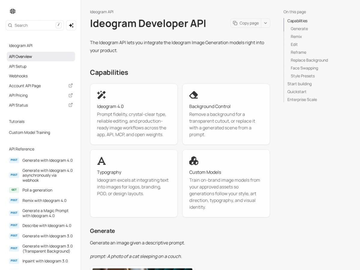
Task: Click the POST badge for Remix with Ideogram 4.0
Action: 14,200
